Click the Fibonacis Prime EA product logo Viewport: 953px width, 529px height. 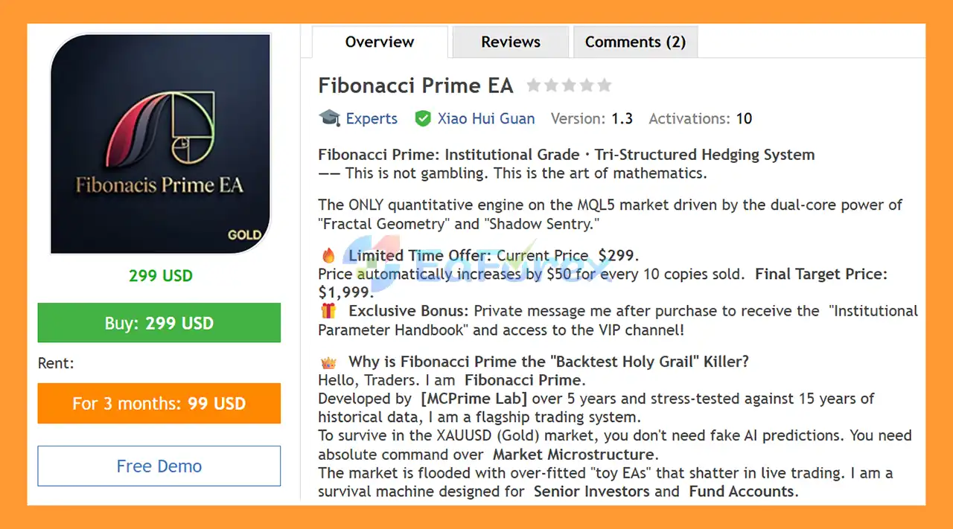pos(159,144)
